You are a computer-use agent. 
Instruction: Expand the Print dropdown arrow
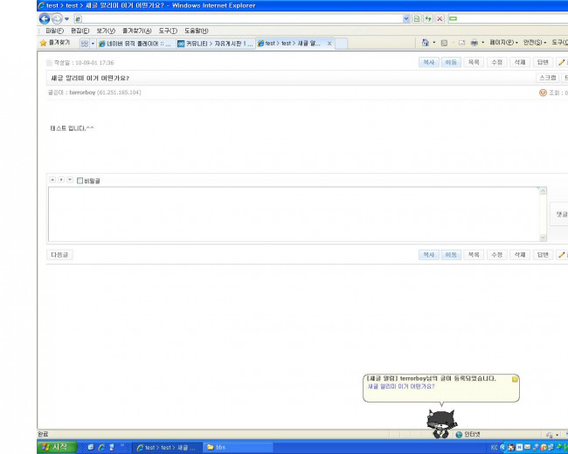coord(482,43)
